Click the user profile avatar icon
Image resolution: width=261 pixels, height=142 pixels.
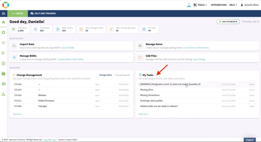242,5
